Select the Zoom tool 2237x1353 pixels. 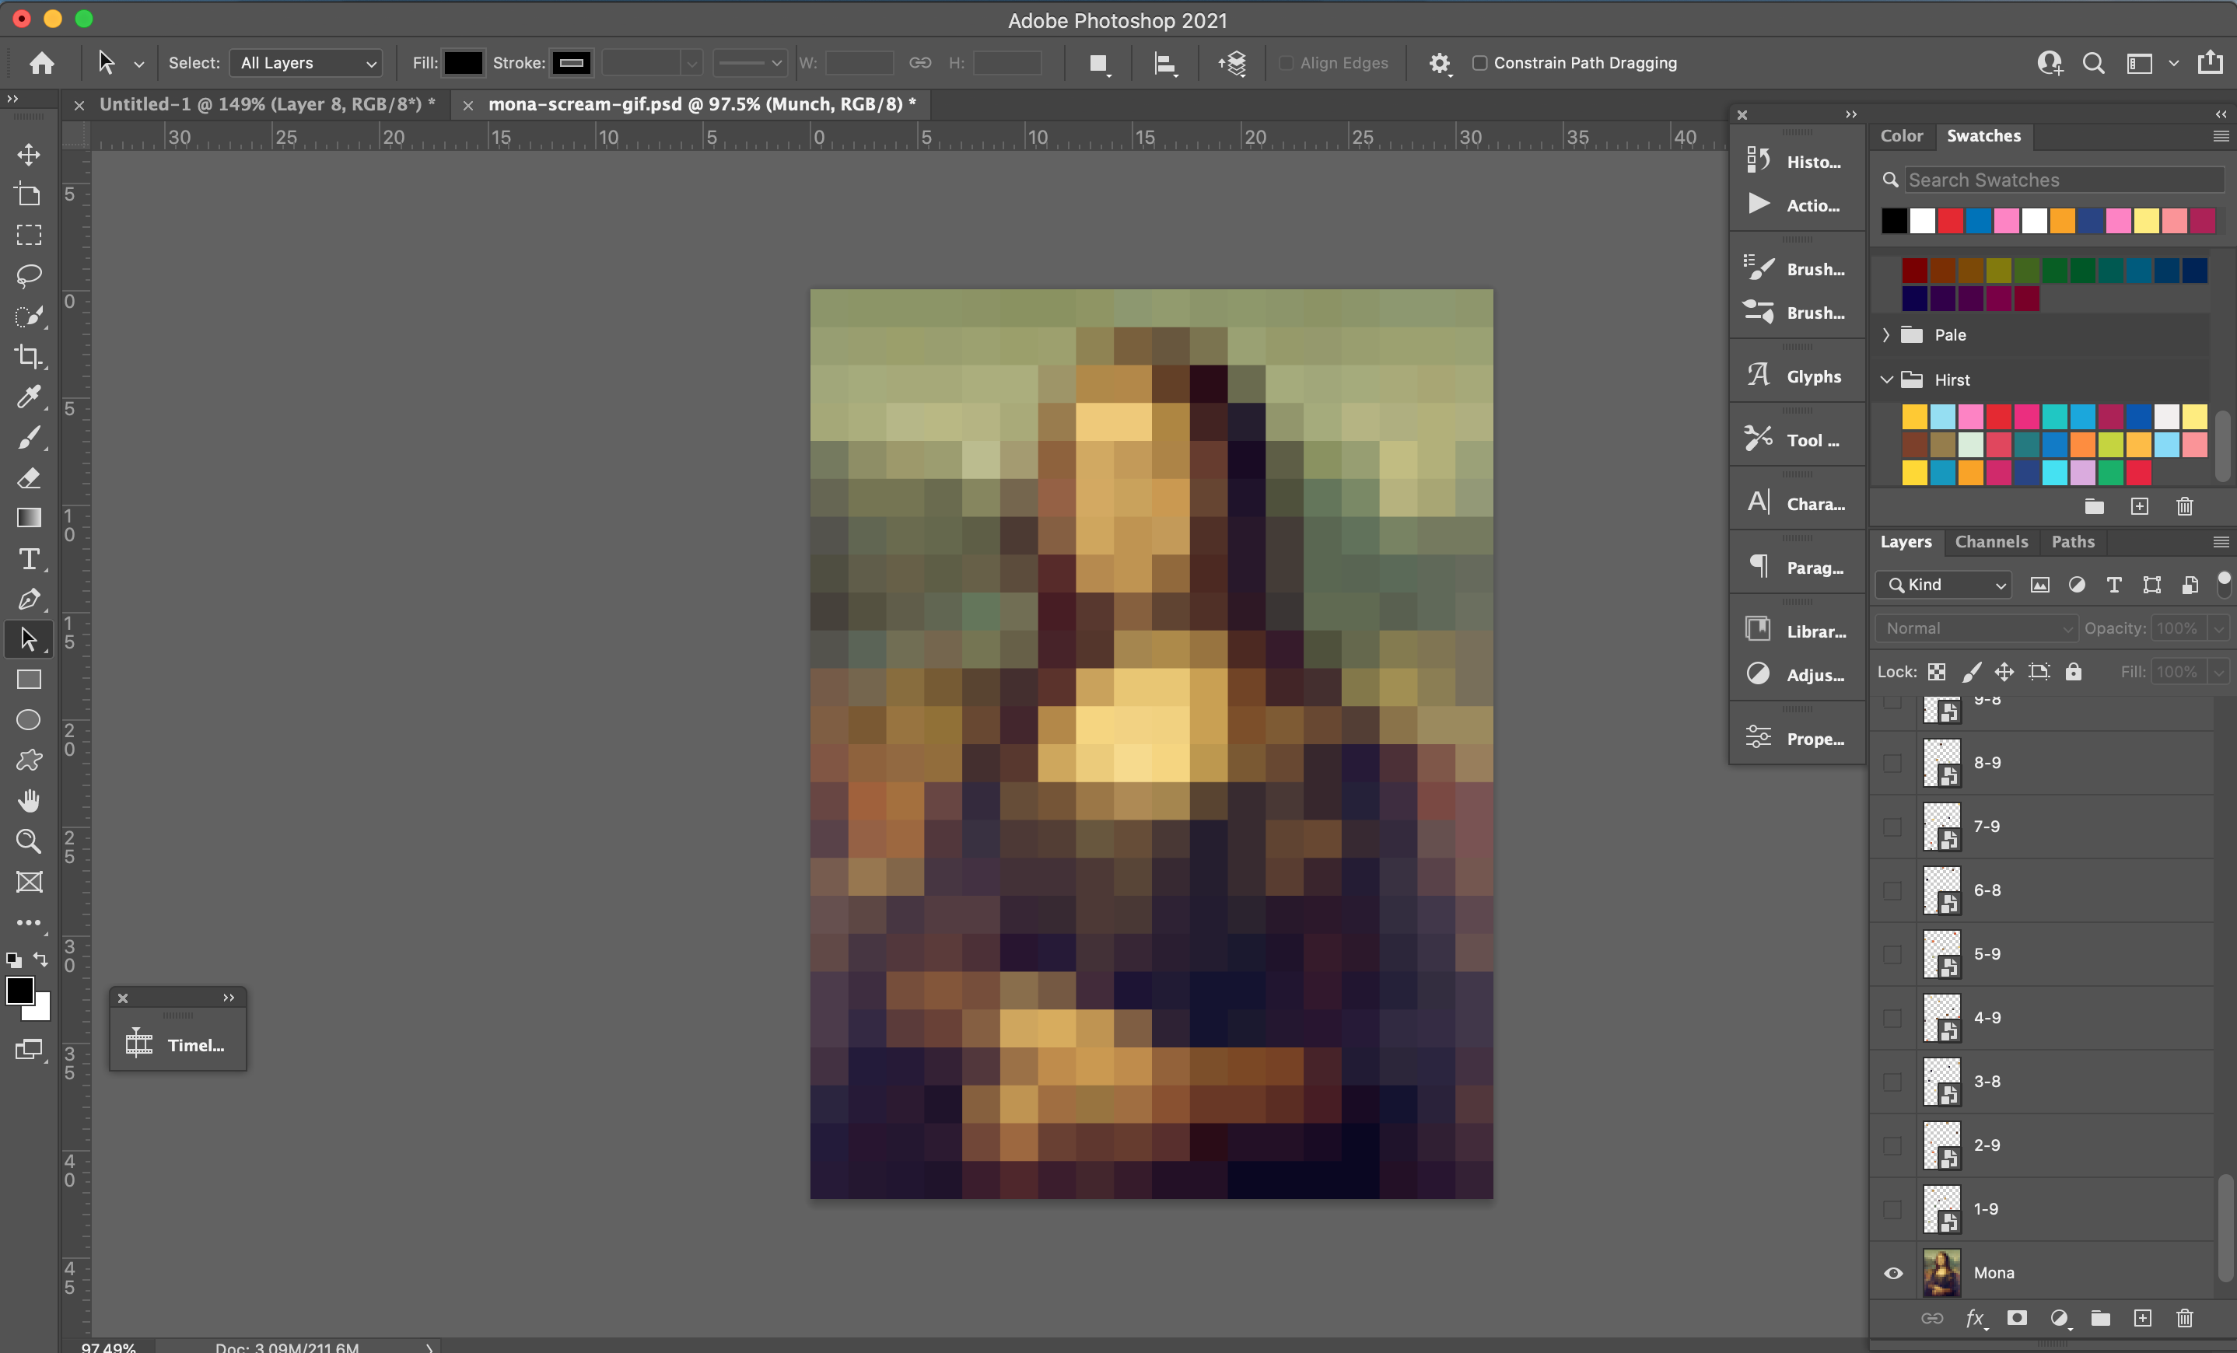click(x=29, y=841)
